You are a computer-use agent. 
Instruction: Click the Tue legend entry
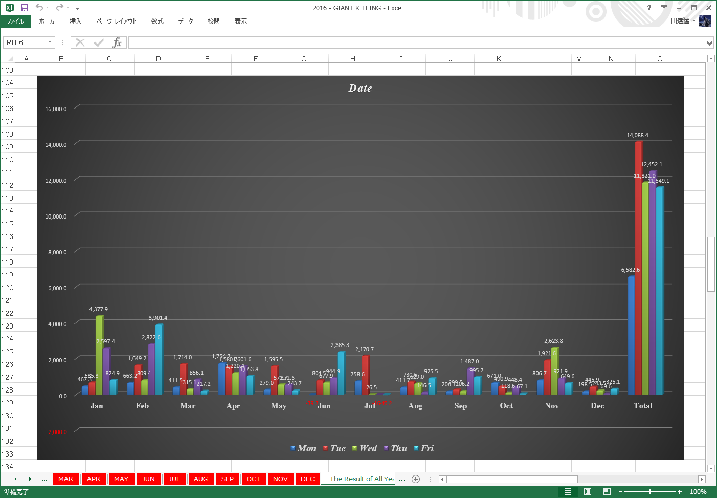[334, 448]
